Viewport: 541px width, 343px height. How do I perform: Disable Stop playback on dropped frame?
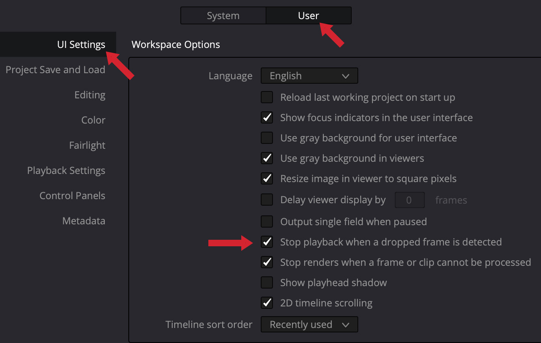click(267, 242)
